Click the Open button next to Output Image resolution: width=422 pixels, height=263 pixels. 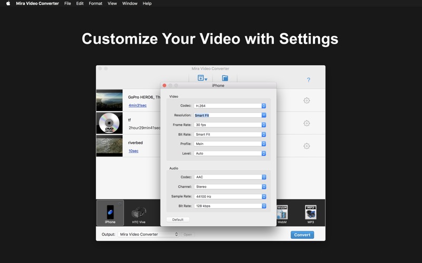pyautogui.click(x=188, y=235)
